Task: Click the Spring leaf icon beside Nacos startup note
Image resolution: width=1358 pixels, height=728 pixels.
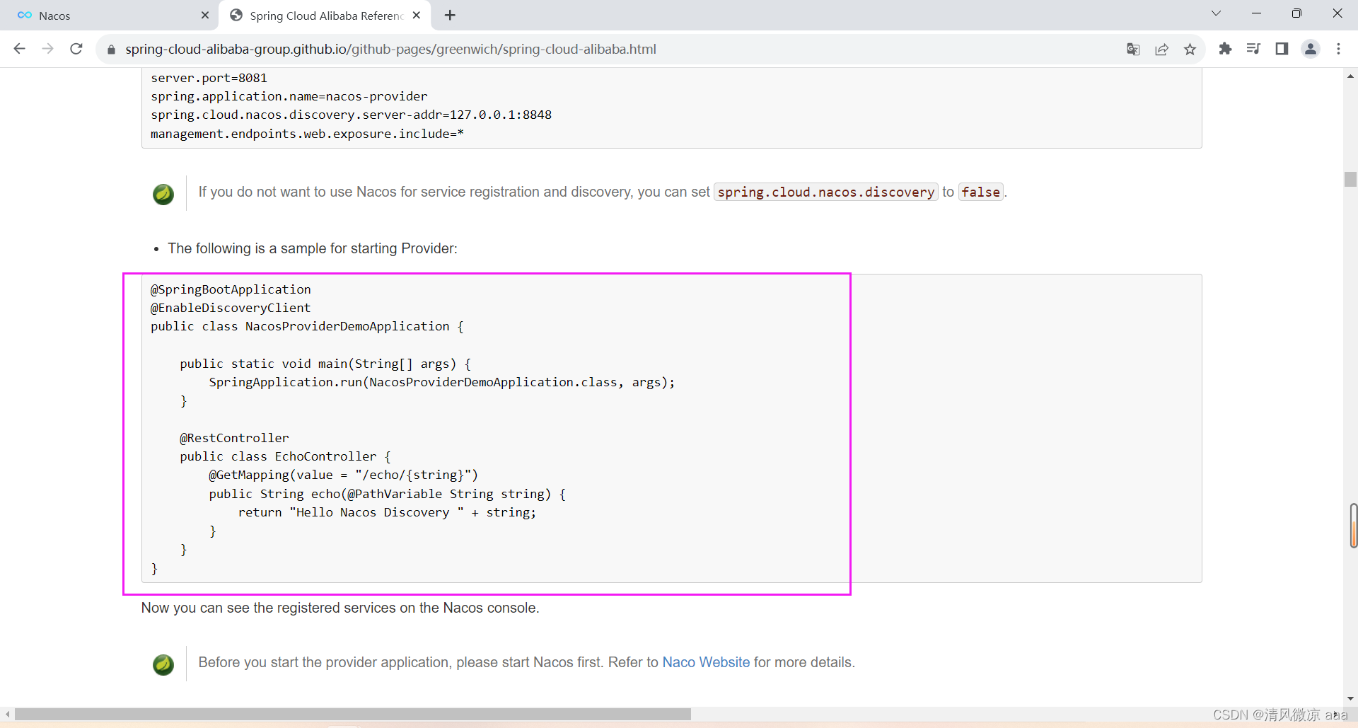Action: (163, 664)
